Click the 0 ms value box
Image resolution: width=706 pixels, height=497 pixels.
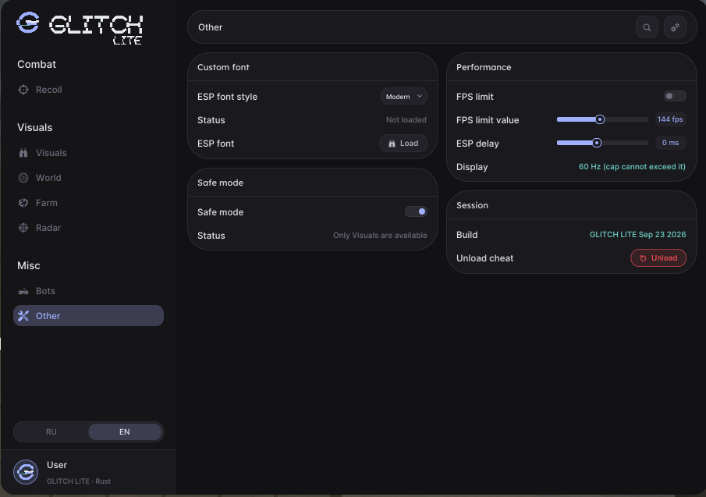[670, 143]
